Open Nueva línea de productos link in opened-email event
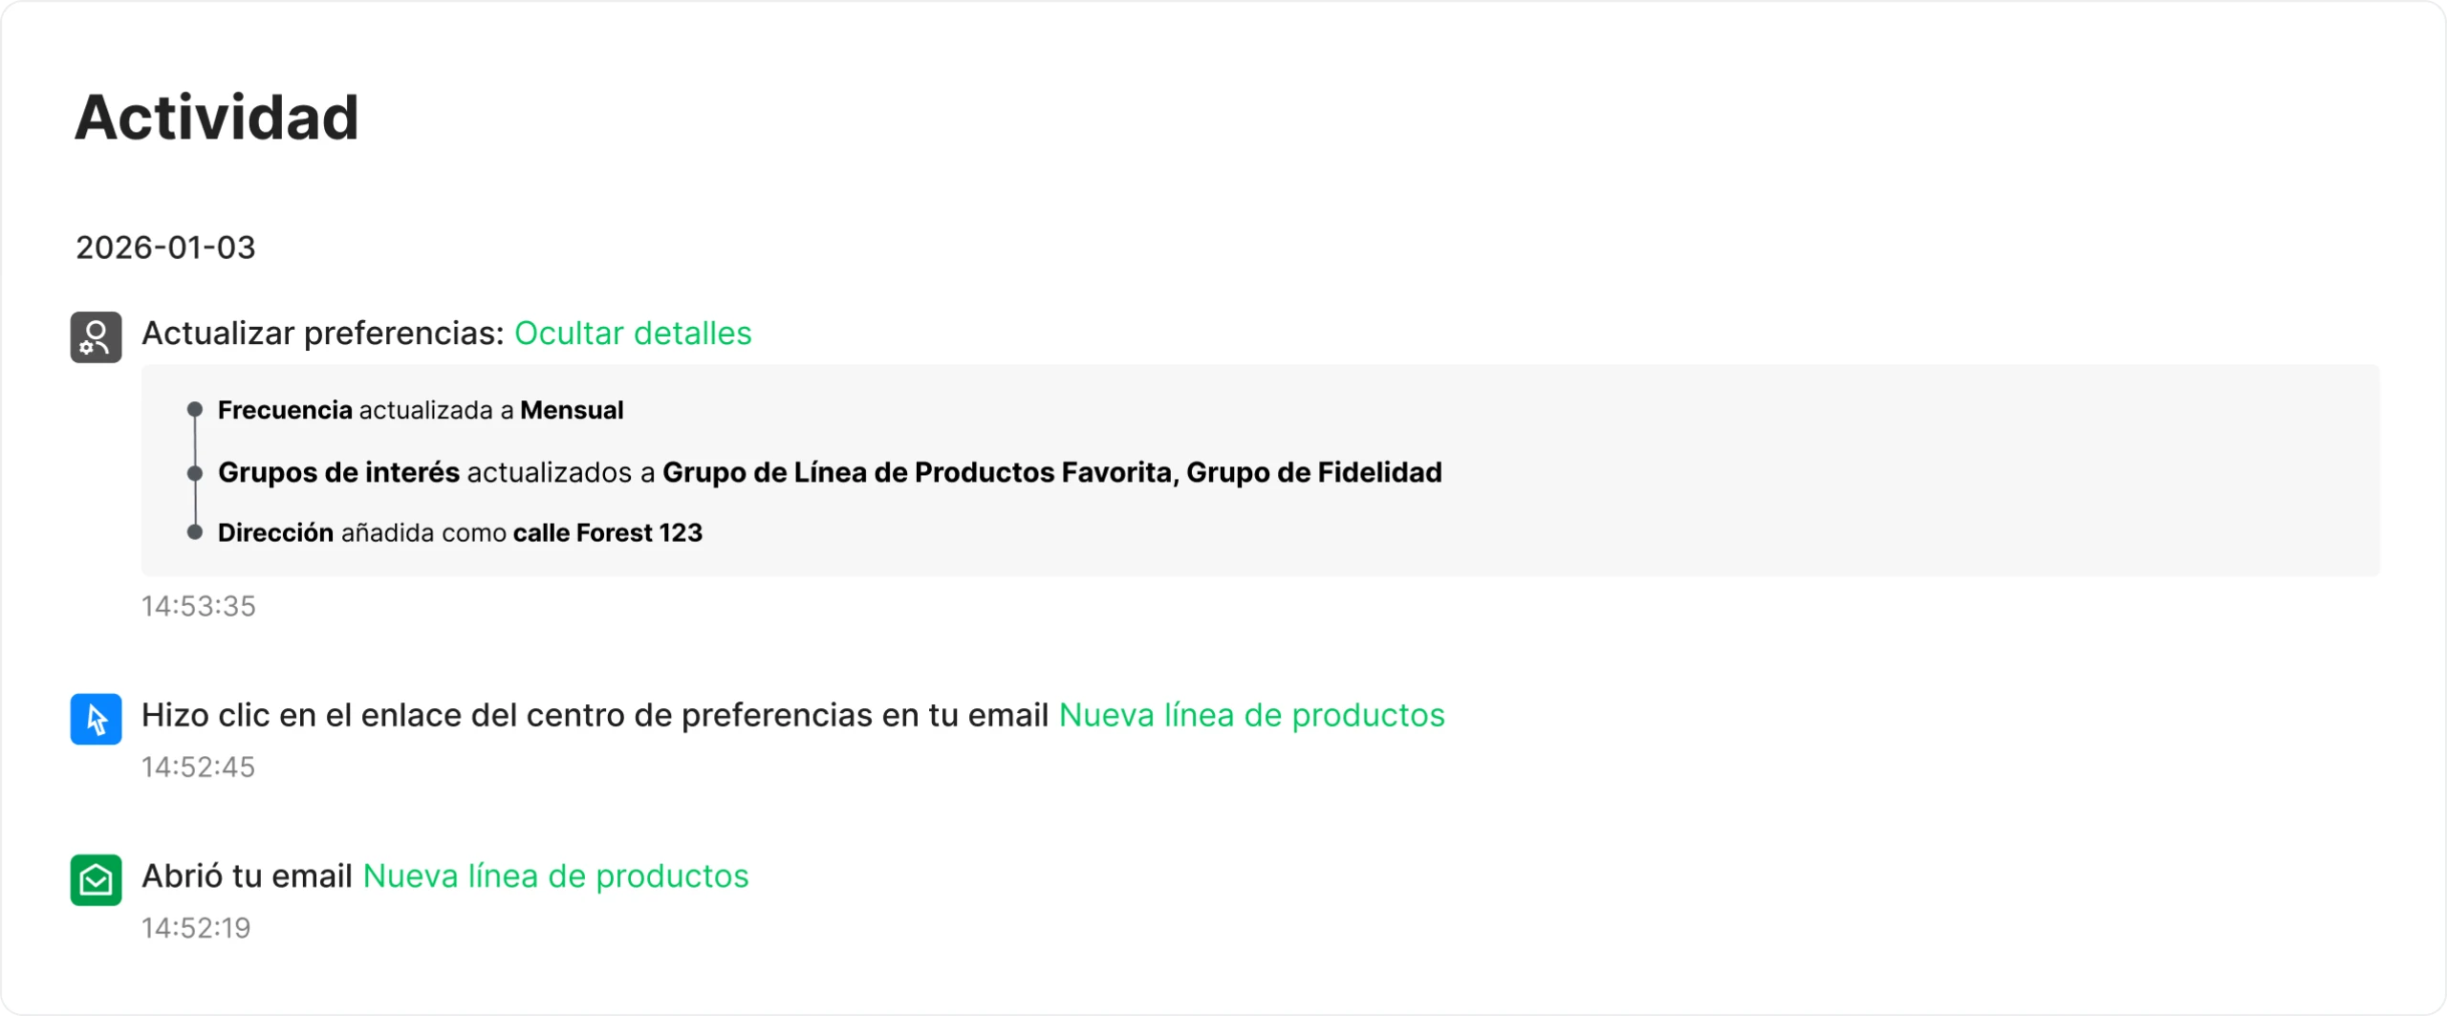 coord(555,875)
